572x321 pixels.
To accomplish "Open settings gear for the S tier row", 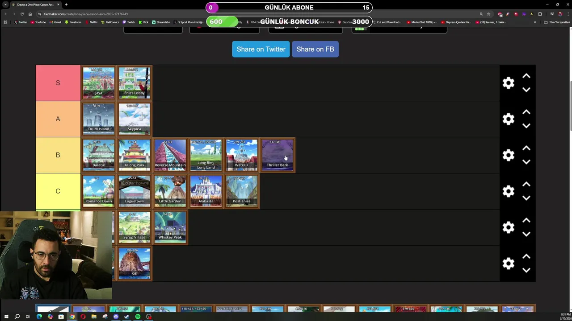I will [x=509, y=83].
